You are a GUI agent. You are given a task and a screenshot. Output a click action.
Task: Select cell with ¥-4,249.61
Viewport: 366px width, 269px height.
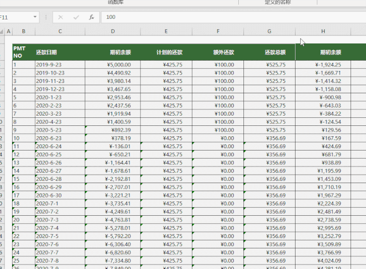pyautogui.click(x=113, y=212)
